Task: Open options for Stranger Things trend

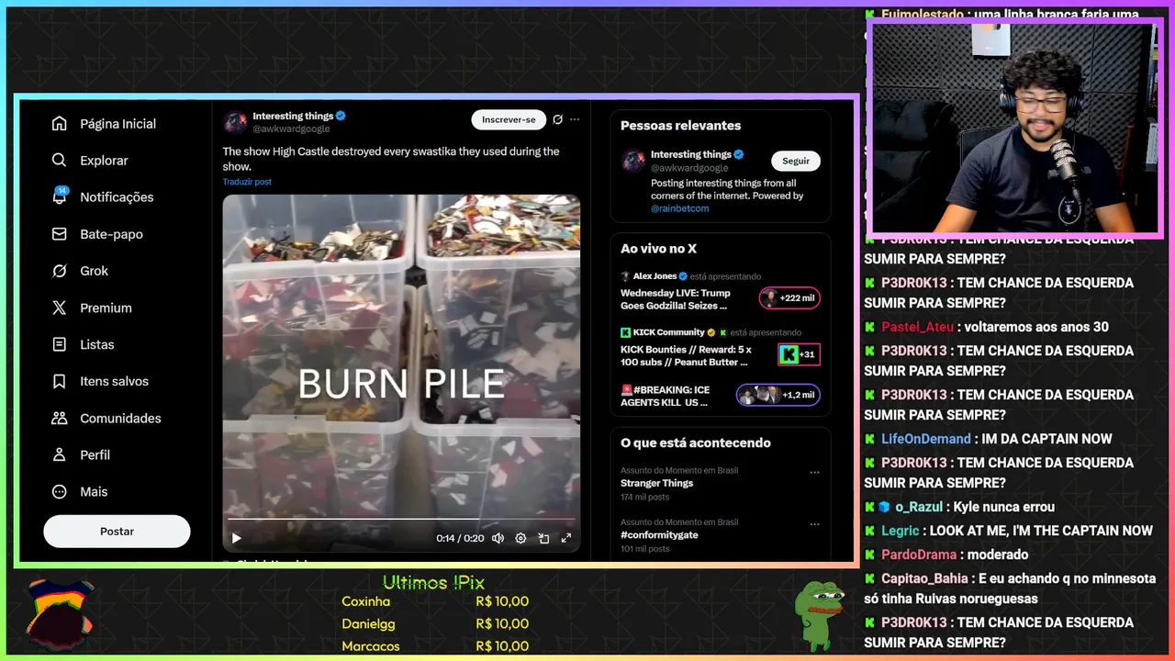Action: [814, 472]
